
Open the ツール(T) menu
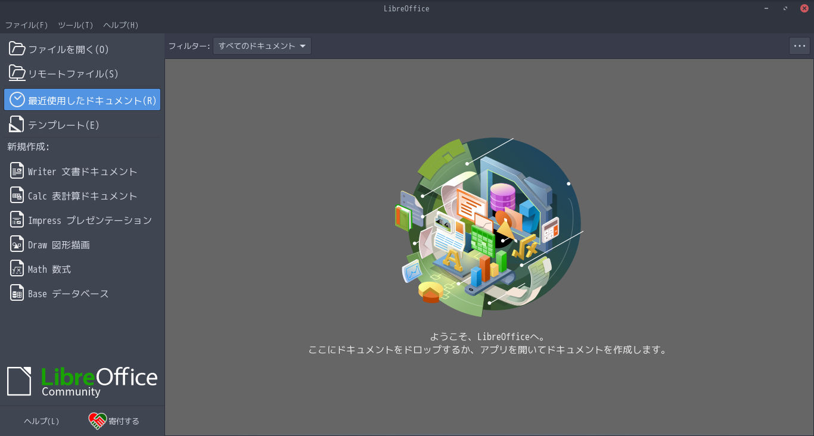point(75,25)
